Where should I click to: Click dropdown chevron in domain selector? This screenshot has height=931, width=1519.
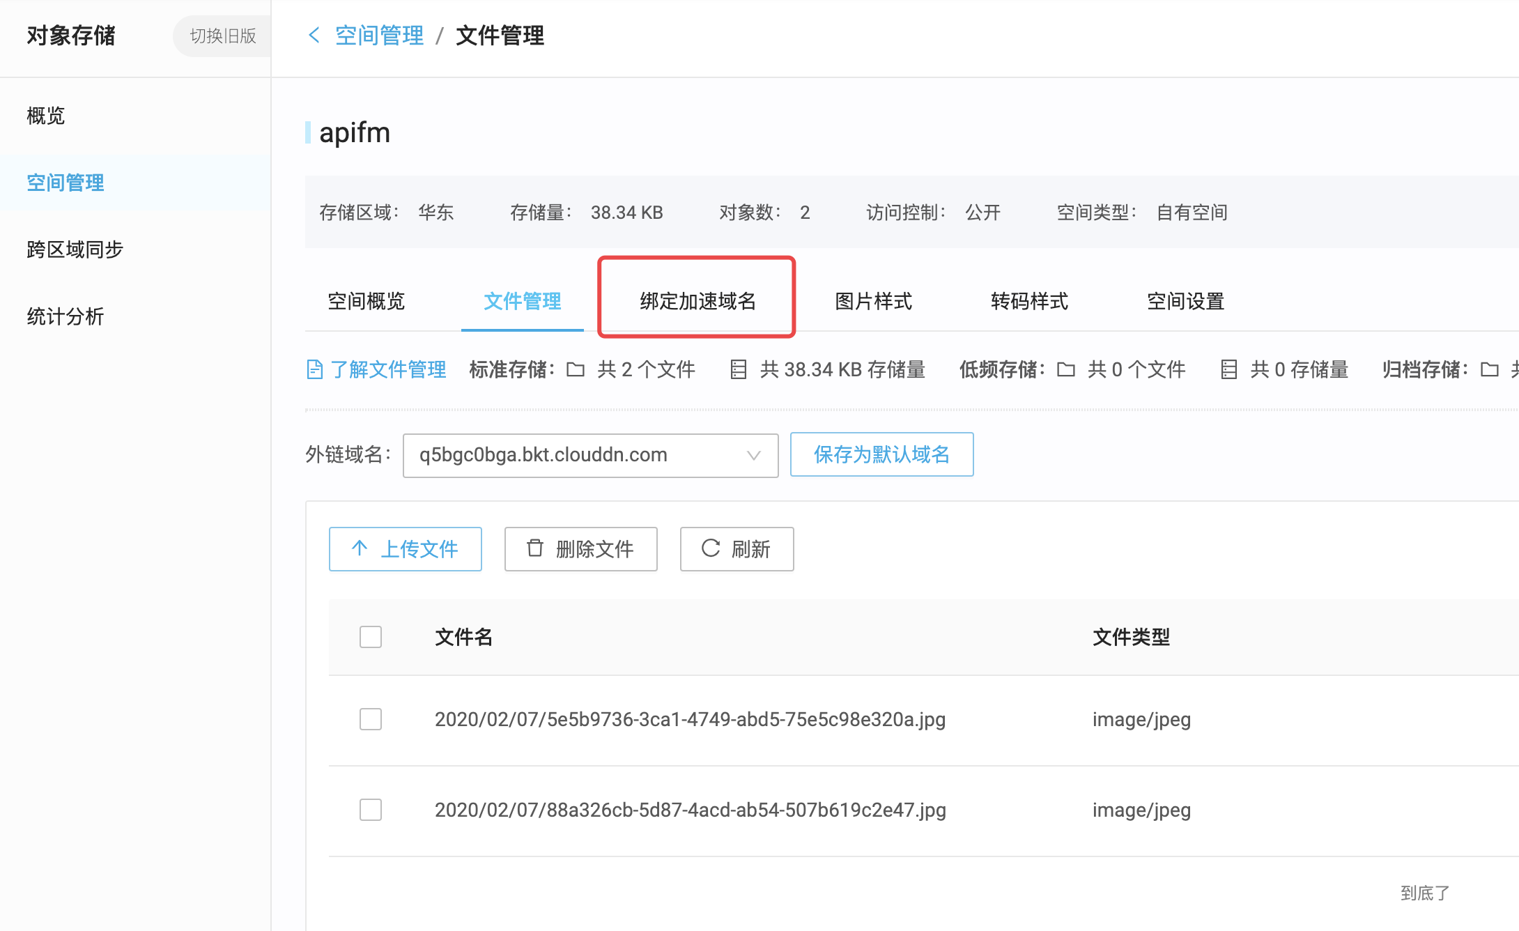point(753,455)
